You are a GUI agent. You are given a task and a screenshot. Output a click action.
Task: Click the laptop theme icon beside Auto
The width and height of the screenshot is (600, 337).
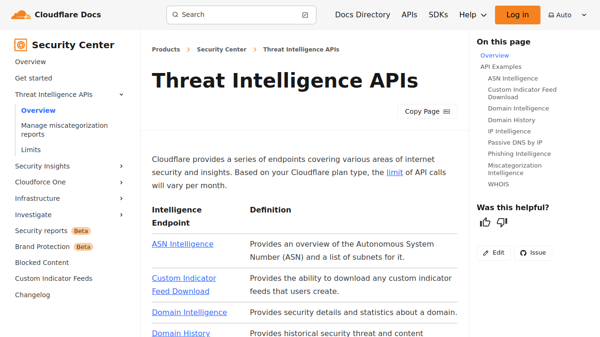[551, 15]
